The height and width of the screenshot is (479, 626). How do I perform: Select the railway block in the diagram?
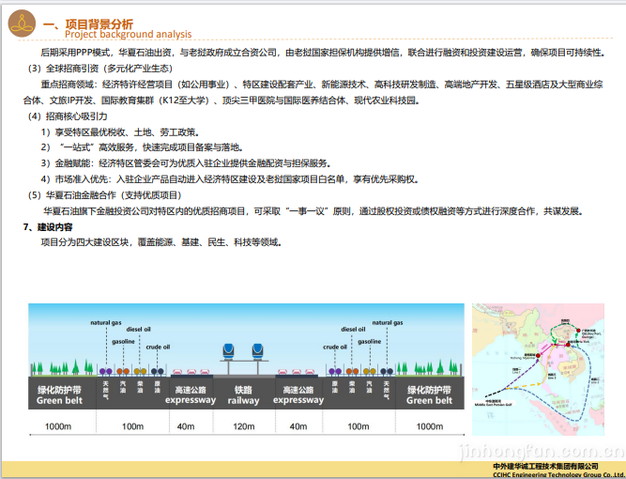point(243,394)
